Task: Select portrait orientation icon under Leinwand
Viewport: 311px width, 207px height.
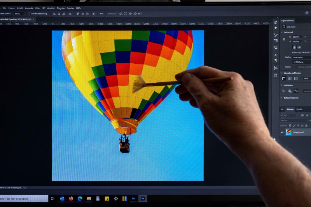Action: pos(294,47)
